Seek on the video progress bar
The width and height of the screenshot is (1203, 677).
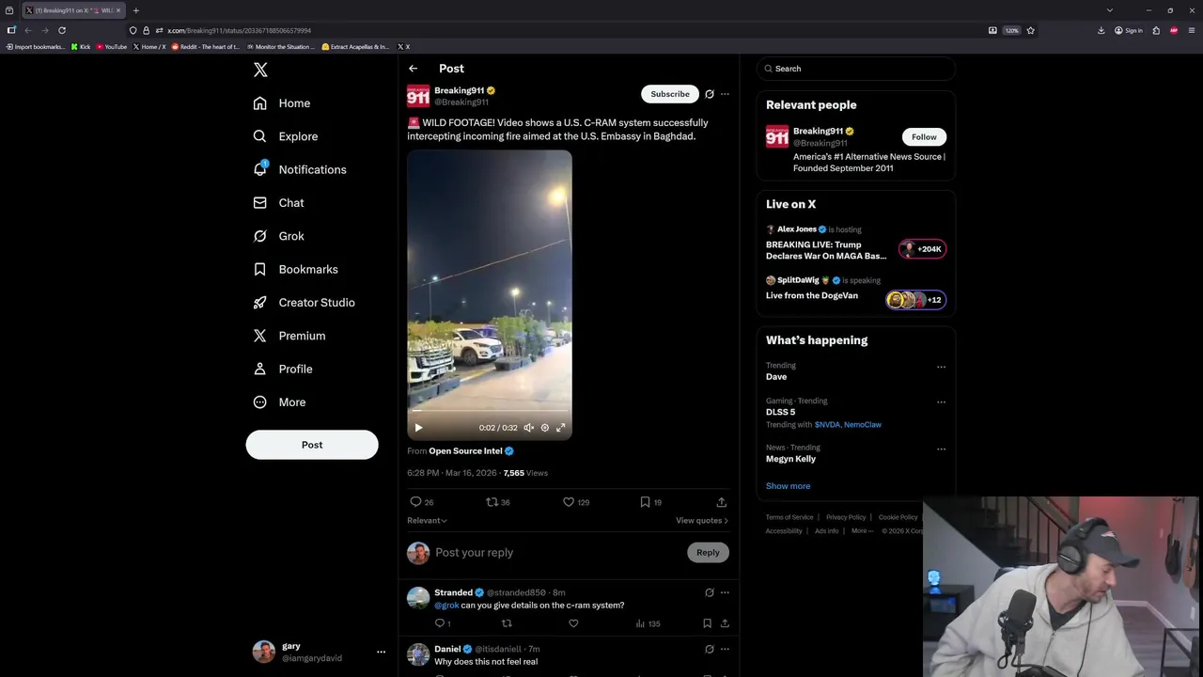[x=490, y=412]
